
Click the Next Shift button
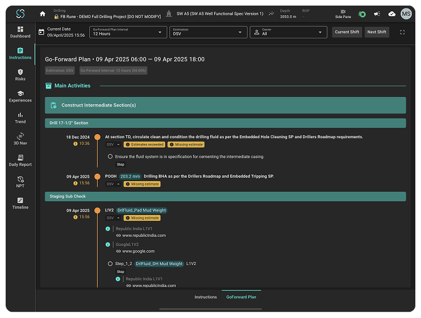[377, 32]
